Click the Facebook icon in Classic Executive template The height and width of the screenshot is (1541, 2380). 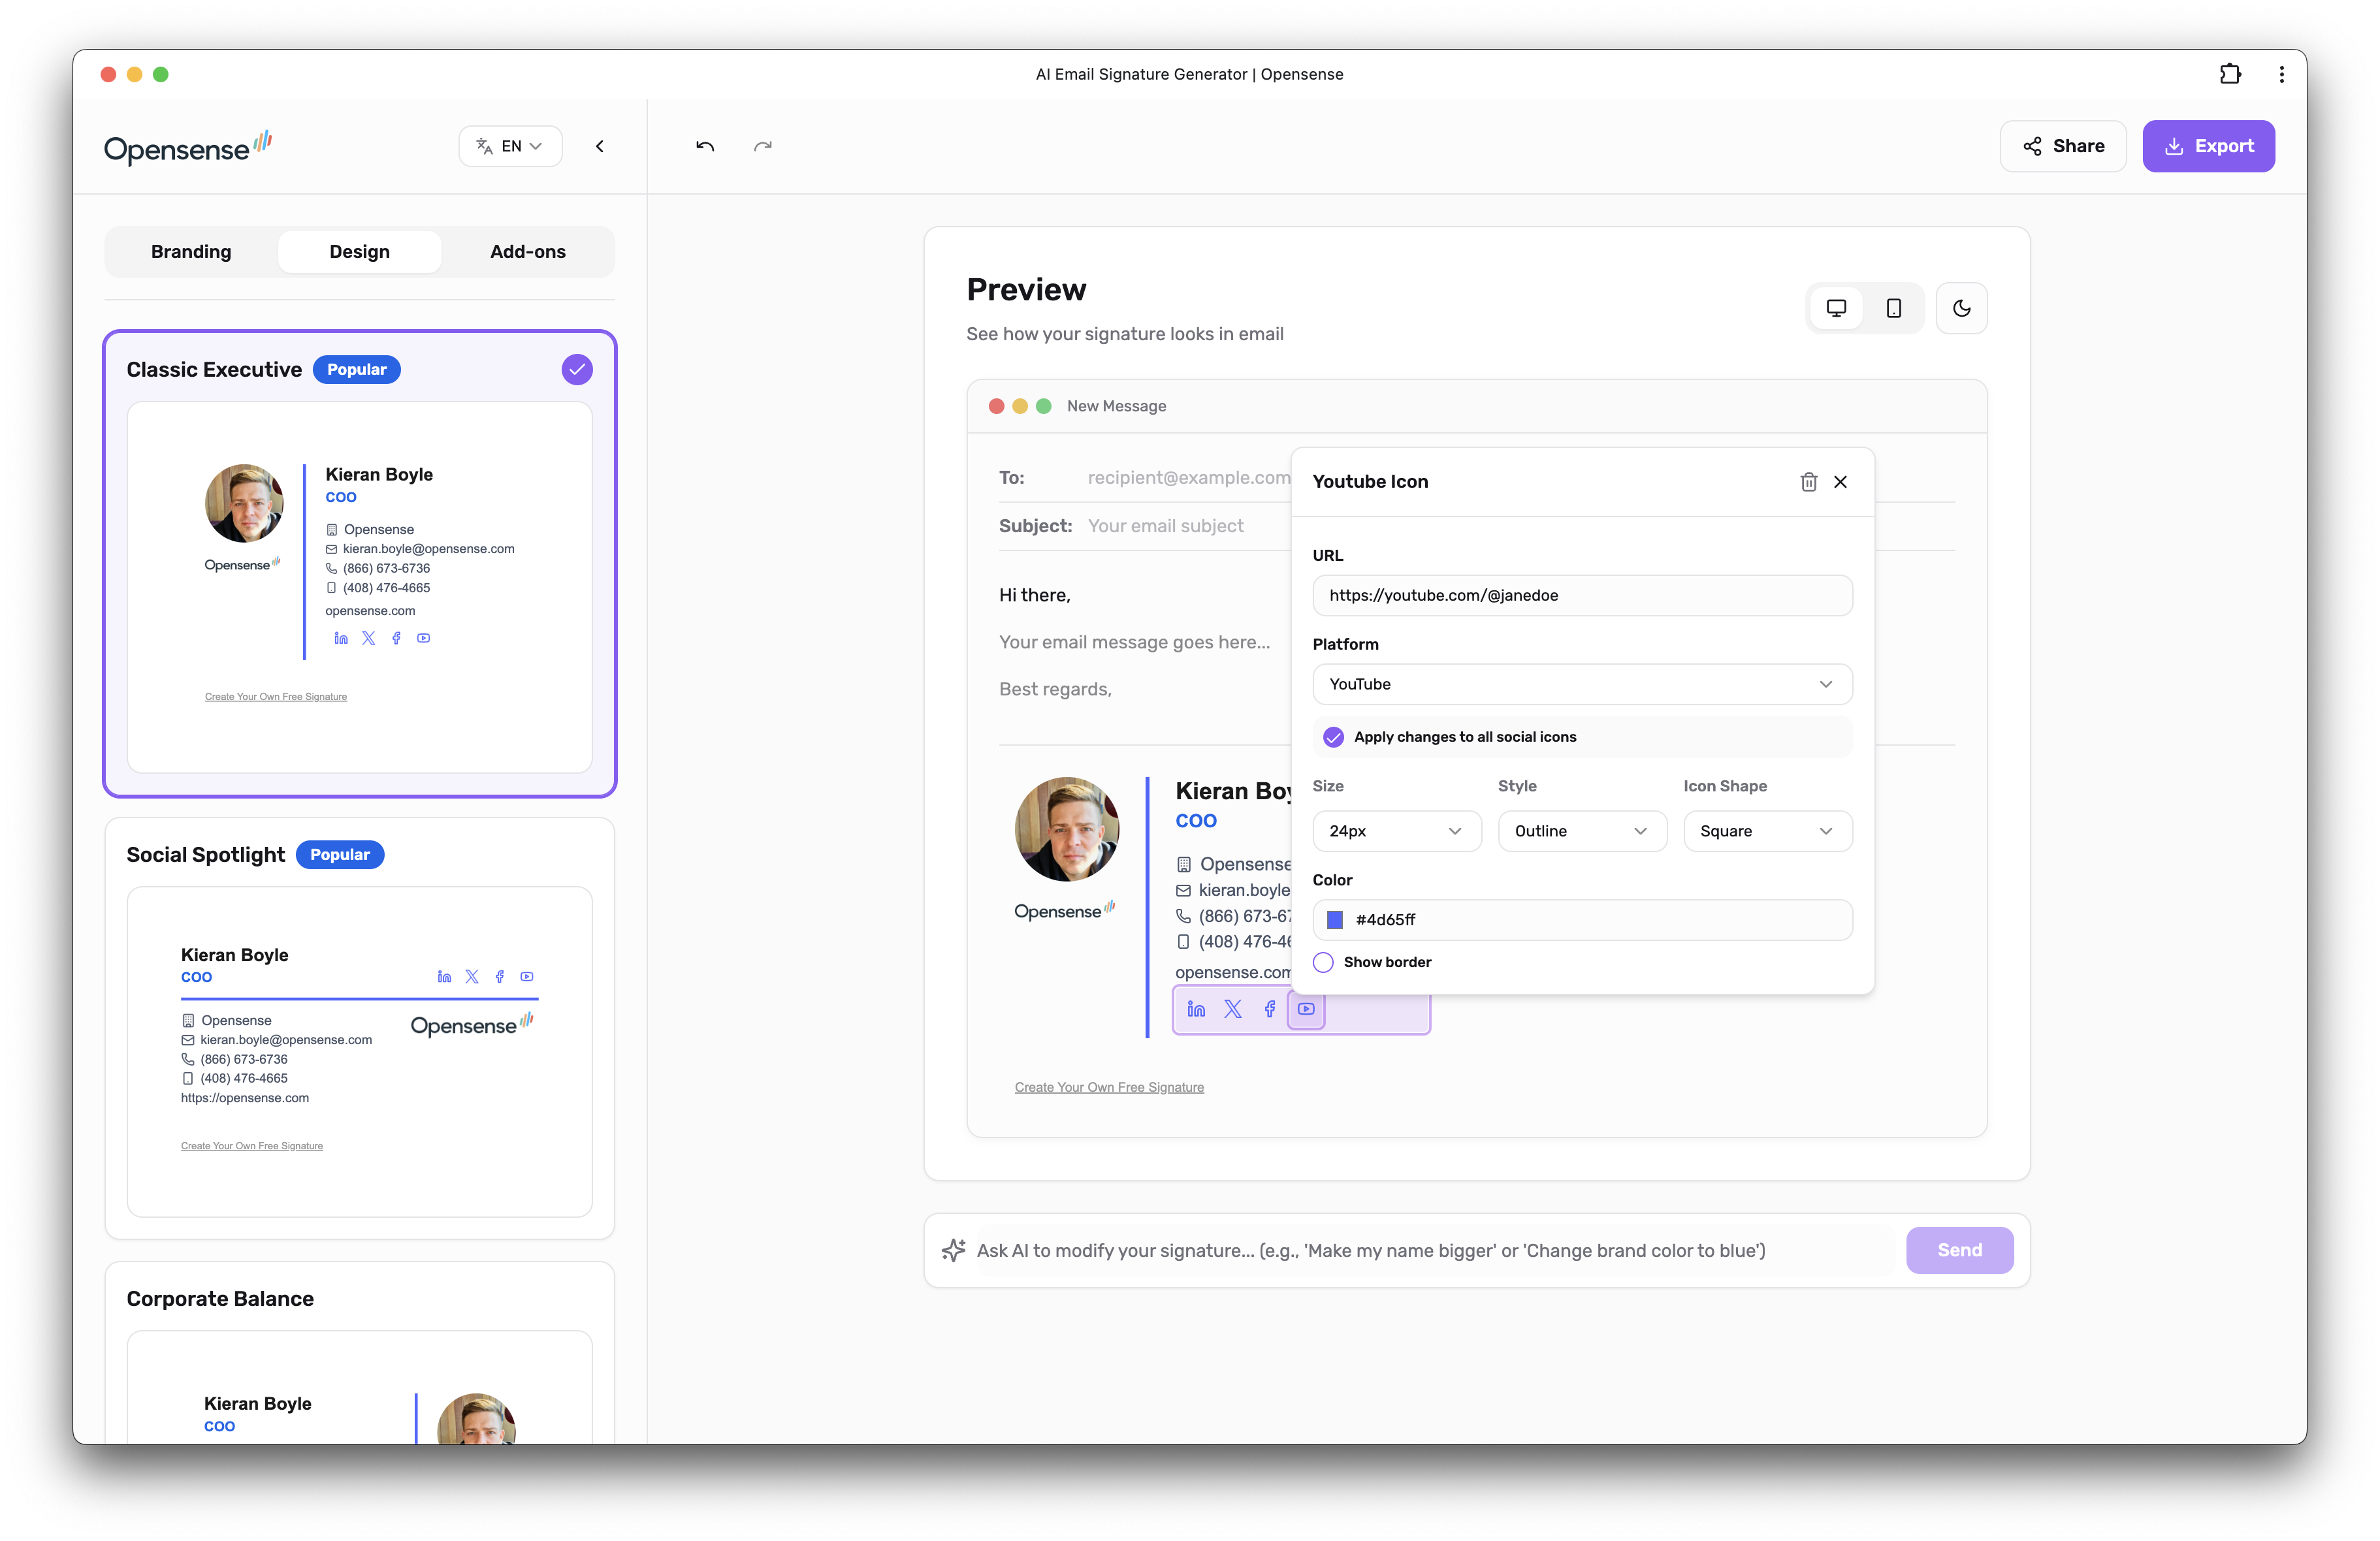pyautogui.click(x=396, y=638)
